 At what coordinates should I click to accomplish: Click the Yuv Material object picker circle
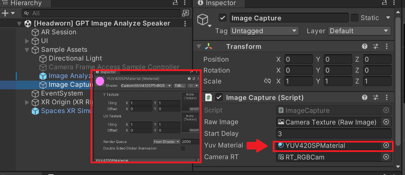click(386, 145)
